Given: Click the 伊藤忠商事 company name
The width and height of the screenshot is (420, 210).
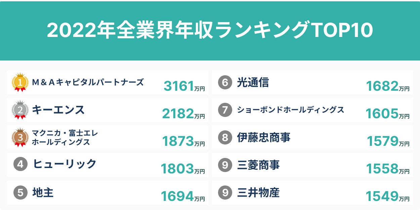Looking at the screenshot, I should (263, 137).
